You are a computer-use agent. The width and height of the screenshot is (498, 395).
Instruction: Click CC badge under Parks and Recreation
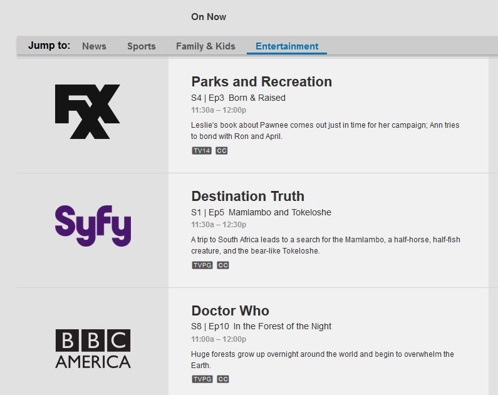[x=222, y=151]
